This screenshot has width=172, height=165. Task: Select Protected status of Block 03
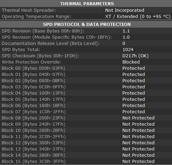pyautogui.click(x=133, y=87)
